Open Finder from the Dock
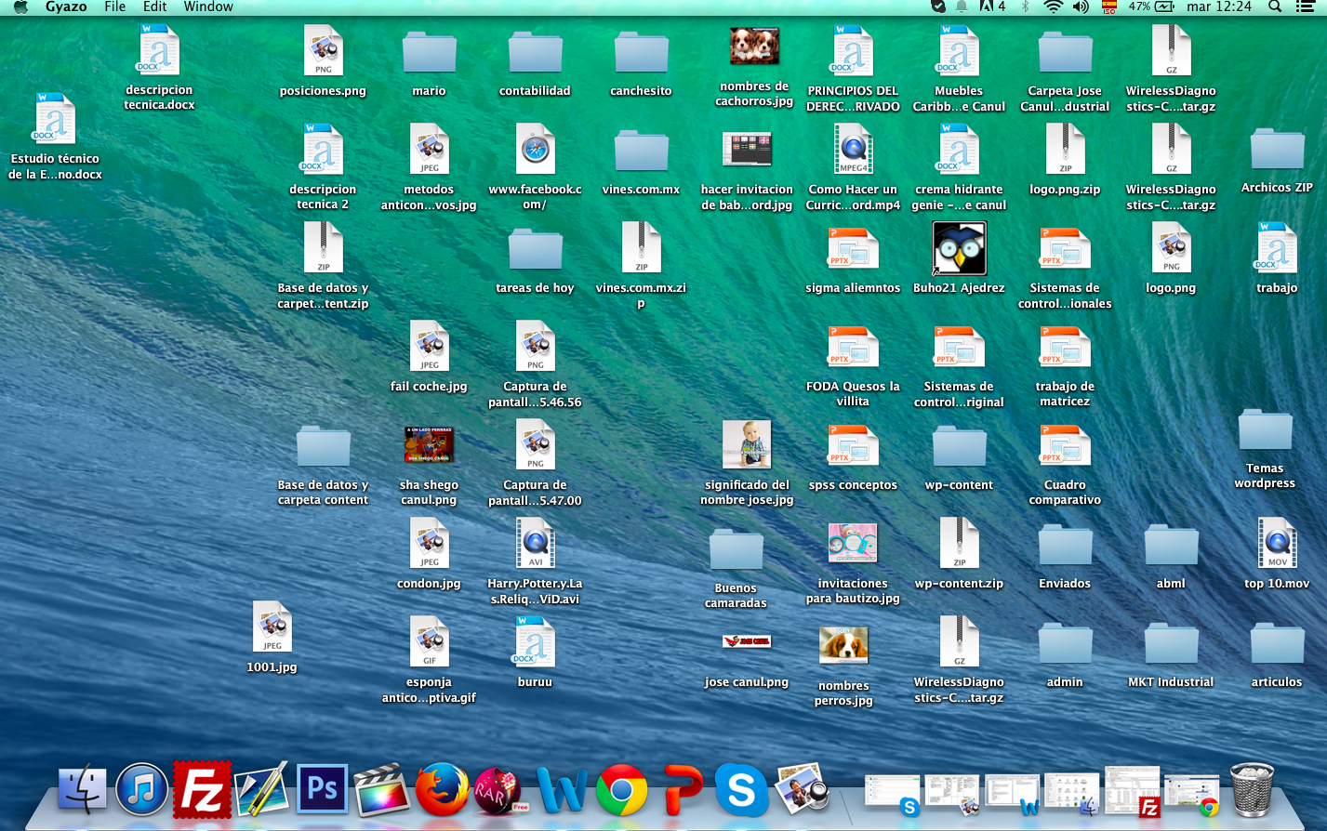 [83, 790]
